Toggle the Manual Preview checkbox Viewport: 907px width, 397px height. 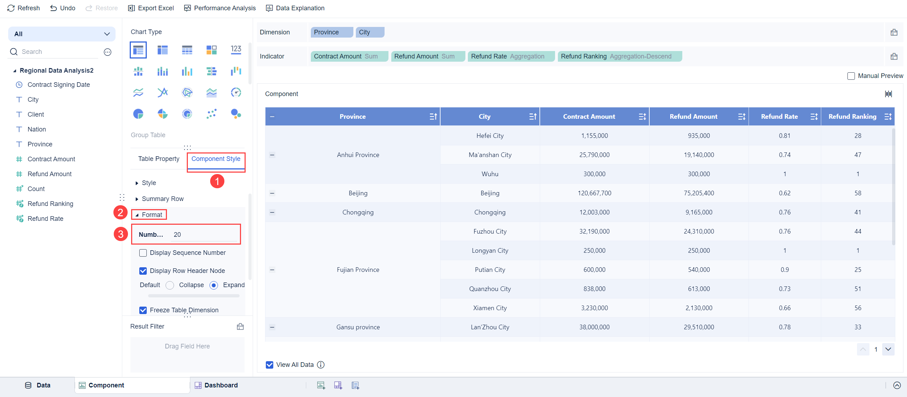point(851,76)
